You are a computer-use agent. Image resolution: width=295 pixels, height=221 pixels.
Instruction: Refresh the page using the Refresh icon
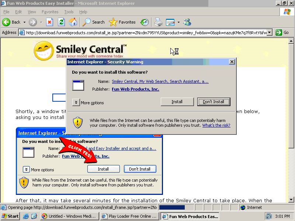(x=61, y=22)
